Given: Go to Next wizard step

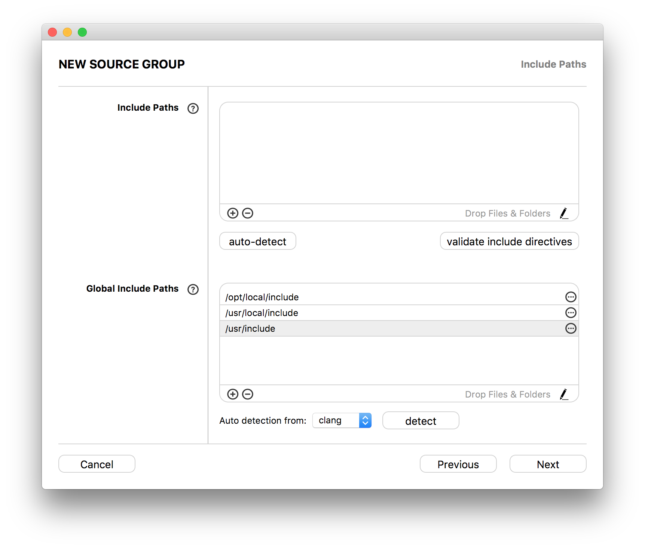Looking at the screenshot, I should [x=548, y=464].
